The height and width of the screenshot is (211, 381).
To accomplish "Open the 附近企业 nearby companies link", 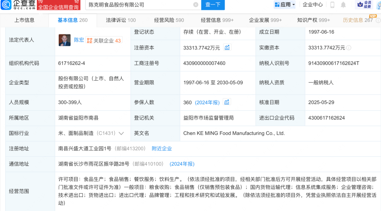I will [162, 148].
